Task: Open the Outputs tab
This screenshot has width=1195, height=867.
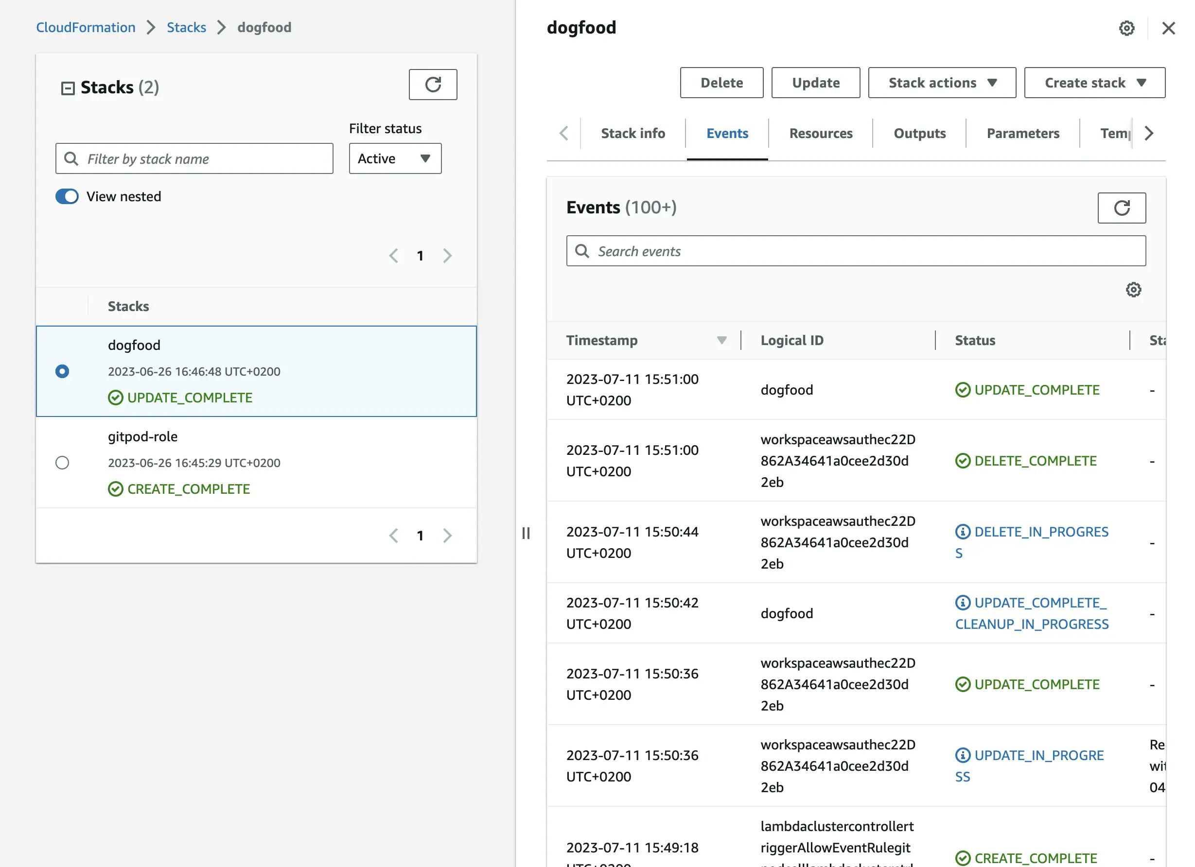Action: pyautogui.click(x=919, y=133)
